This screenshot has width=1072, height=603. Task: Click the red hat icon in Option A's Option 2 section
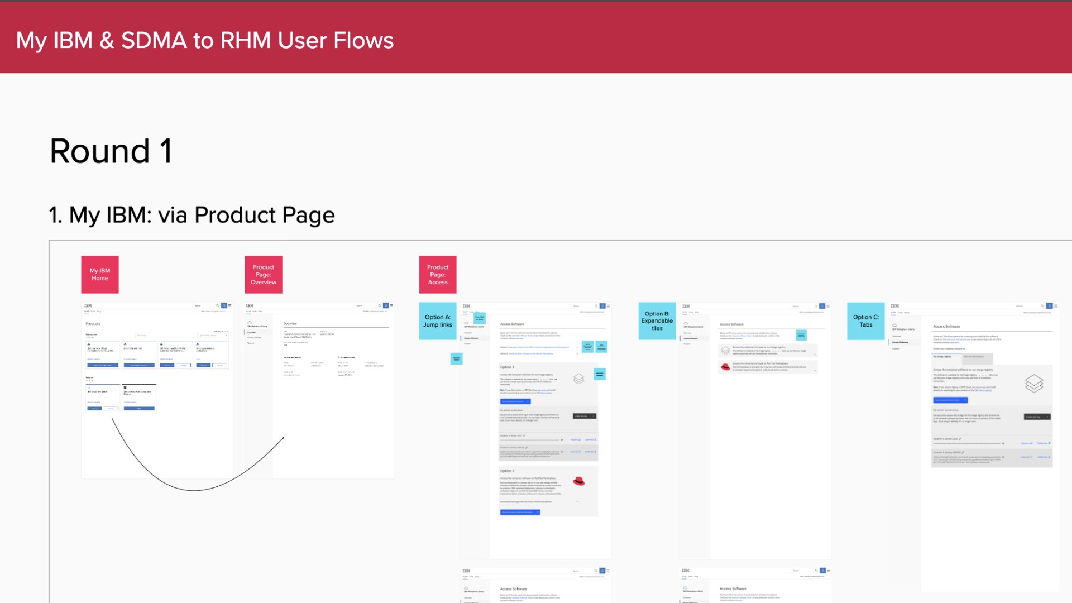pos(579,481)
